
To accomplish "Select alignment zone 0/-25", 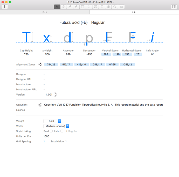I will (112, 65).
